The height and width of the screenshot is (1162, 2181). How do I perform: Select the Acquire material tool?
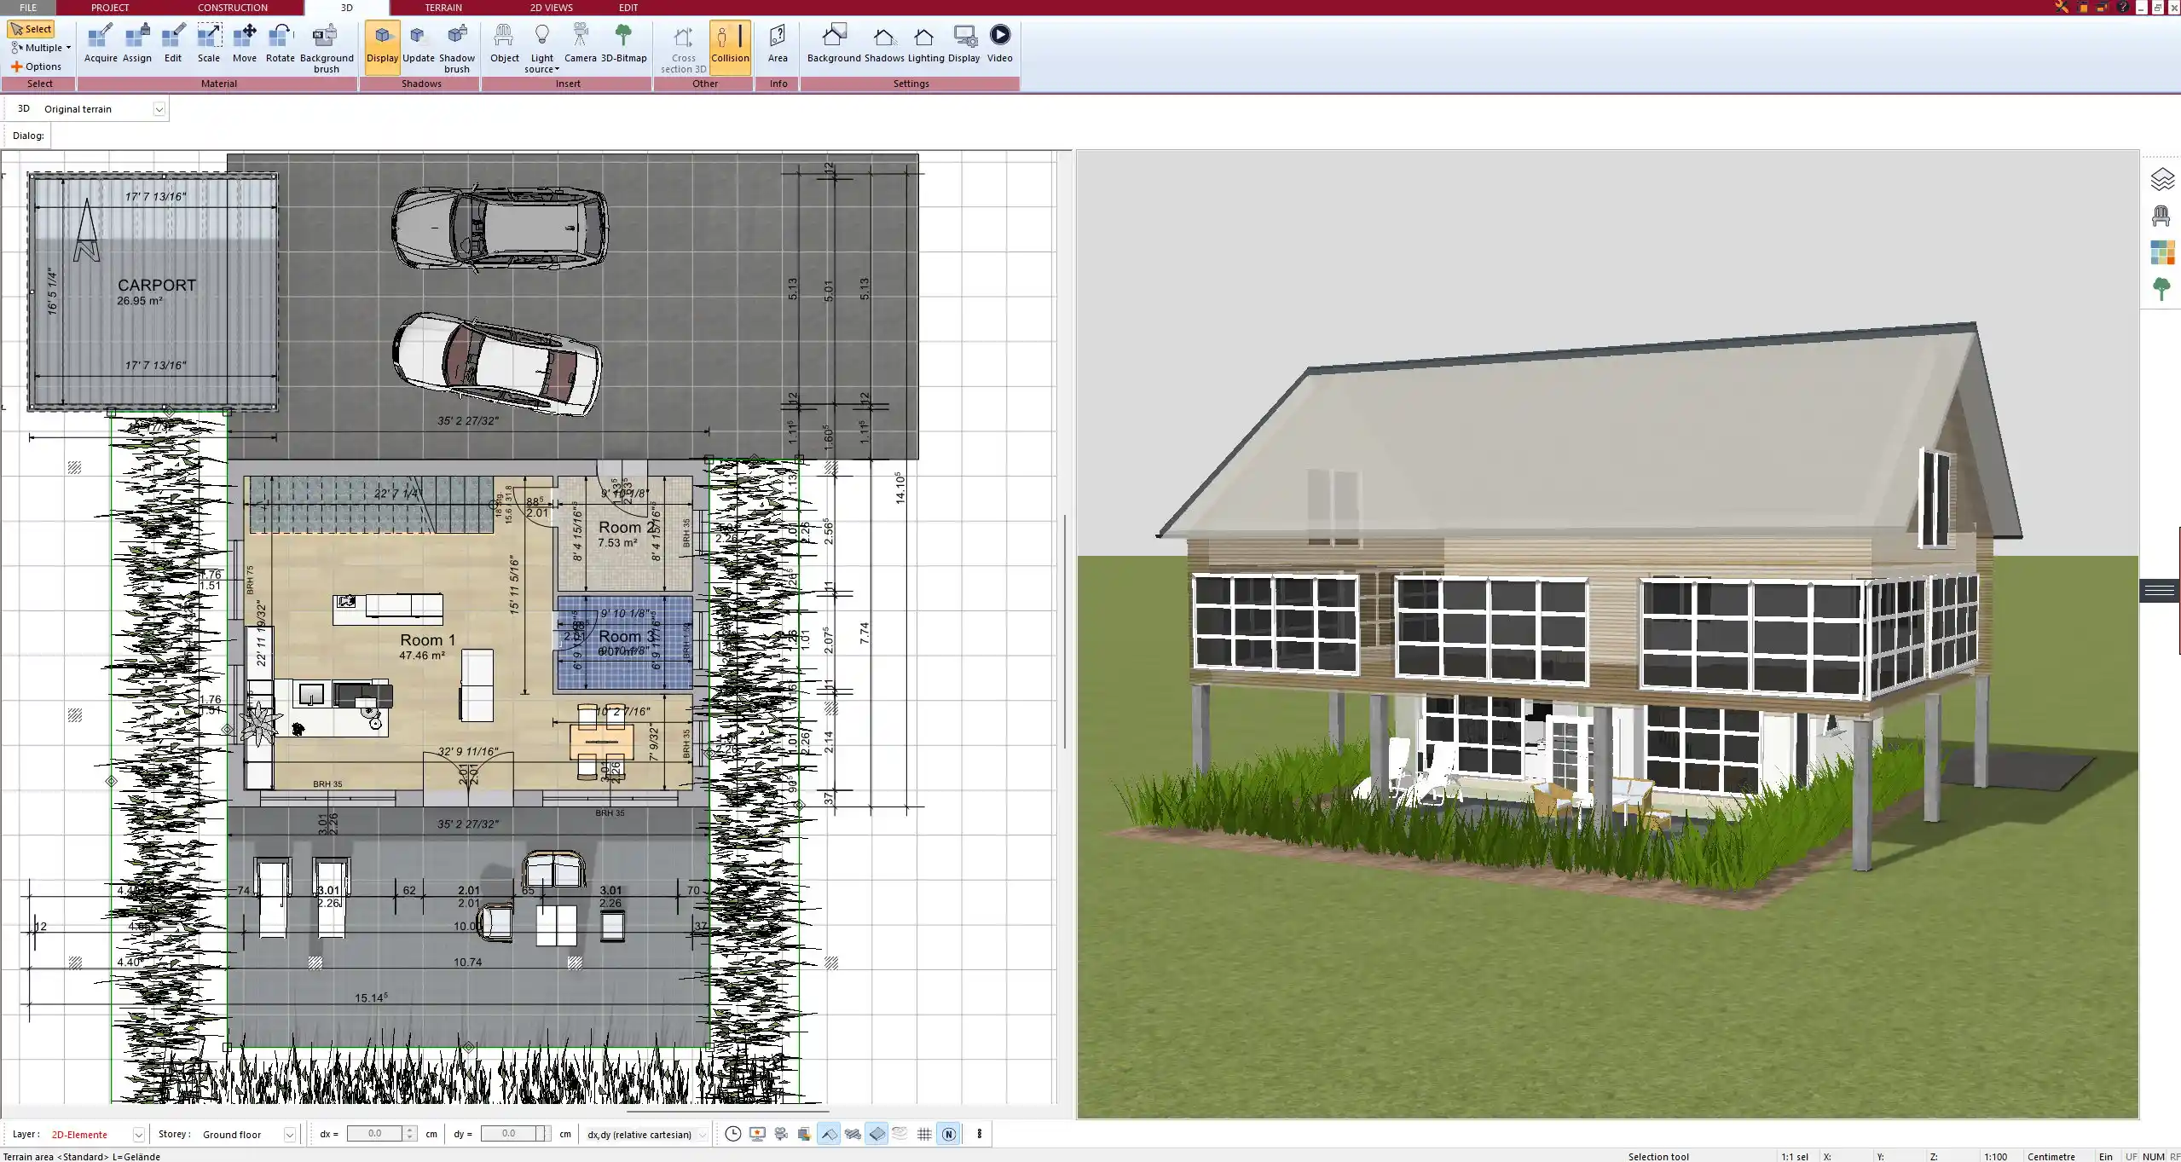(101, 43)
